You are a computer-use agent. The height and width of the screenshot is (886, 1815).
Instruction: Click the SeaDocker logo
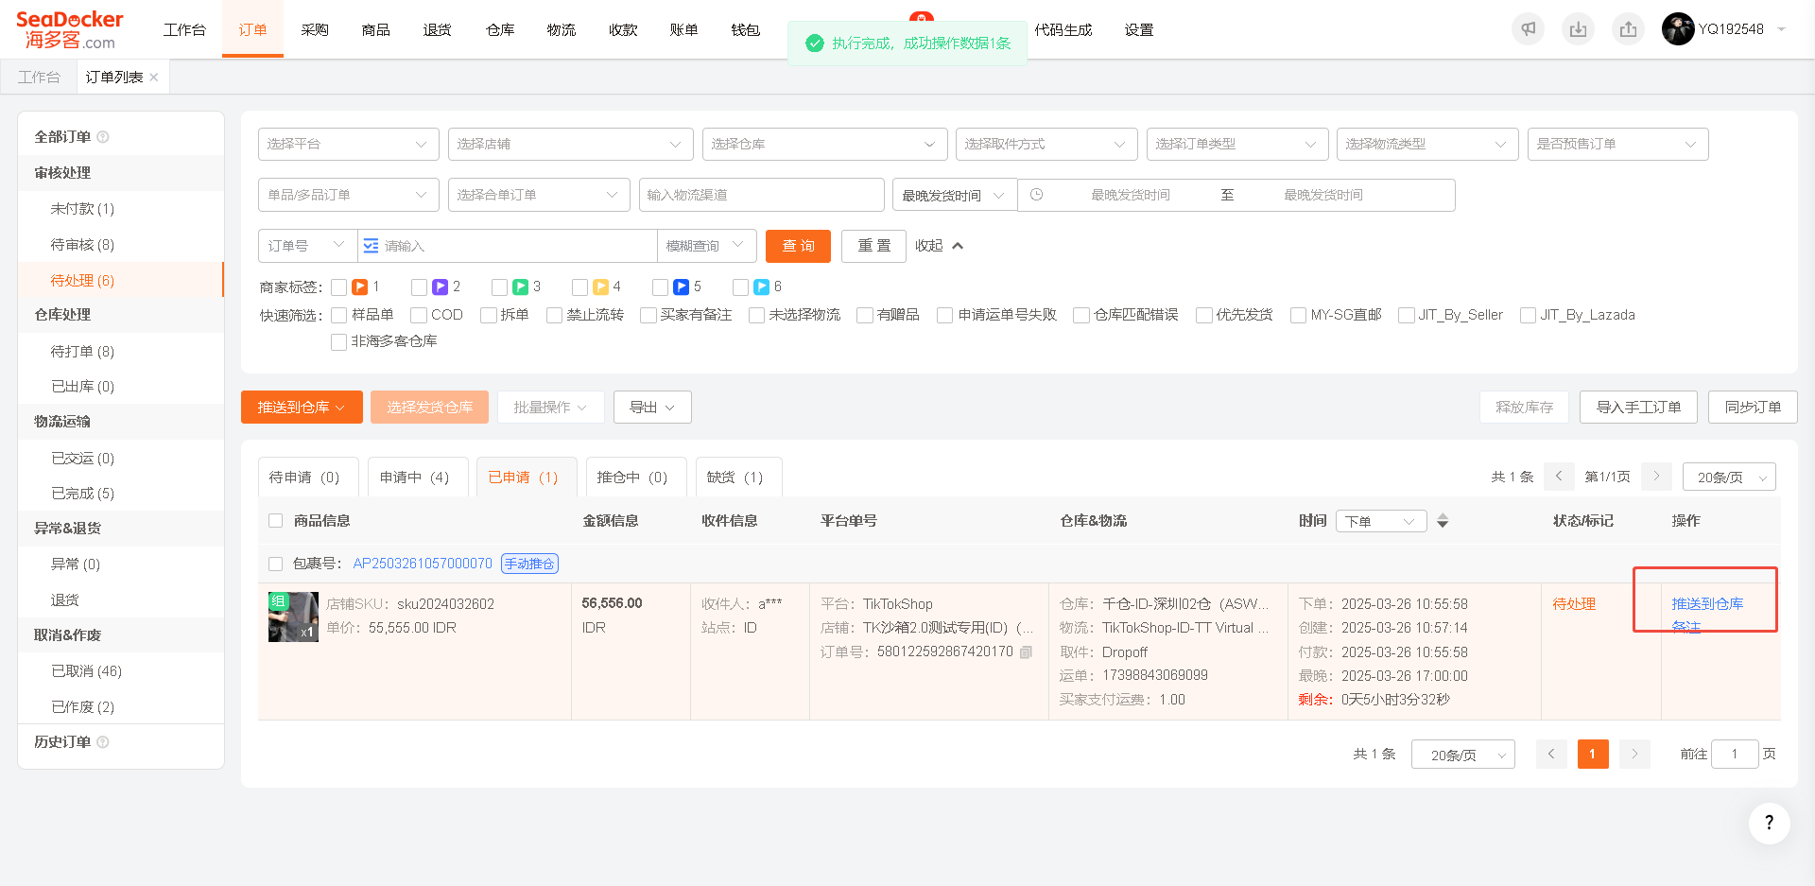(70, 30)
